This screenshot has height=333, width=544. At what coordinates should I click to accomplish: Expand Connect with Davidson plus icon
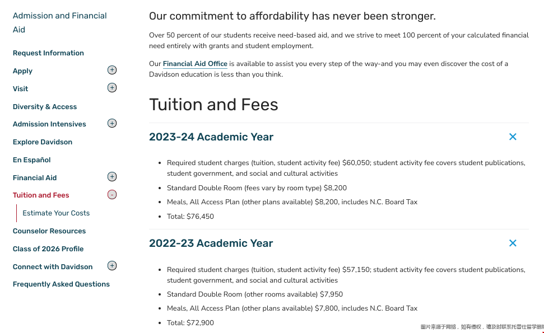111,266
